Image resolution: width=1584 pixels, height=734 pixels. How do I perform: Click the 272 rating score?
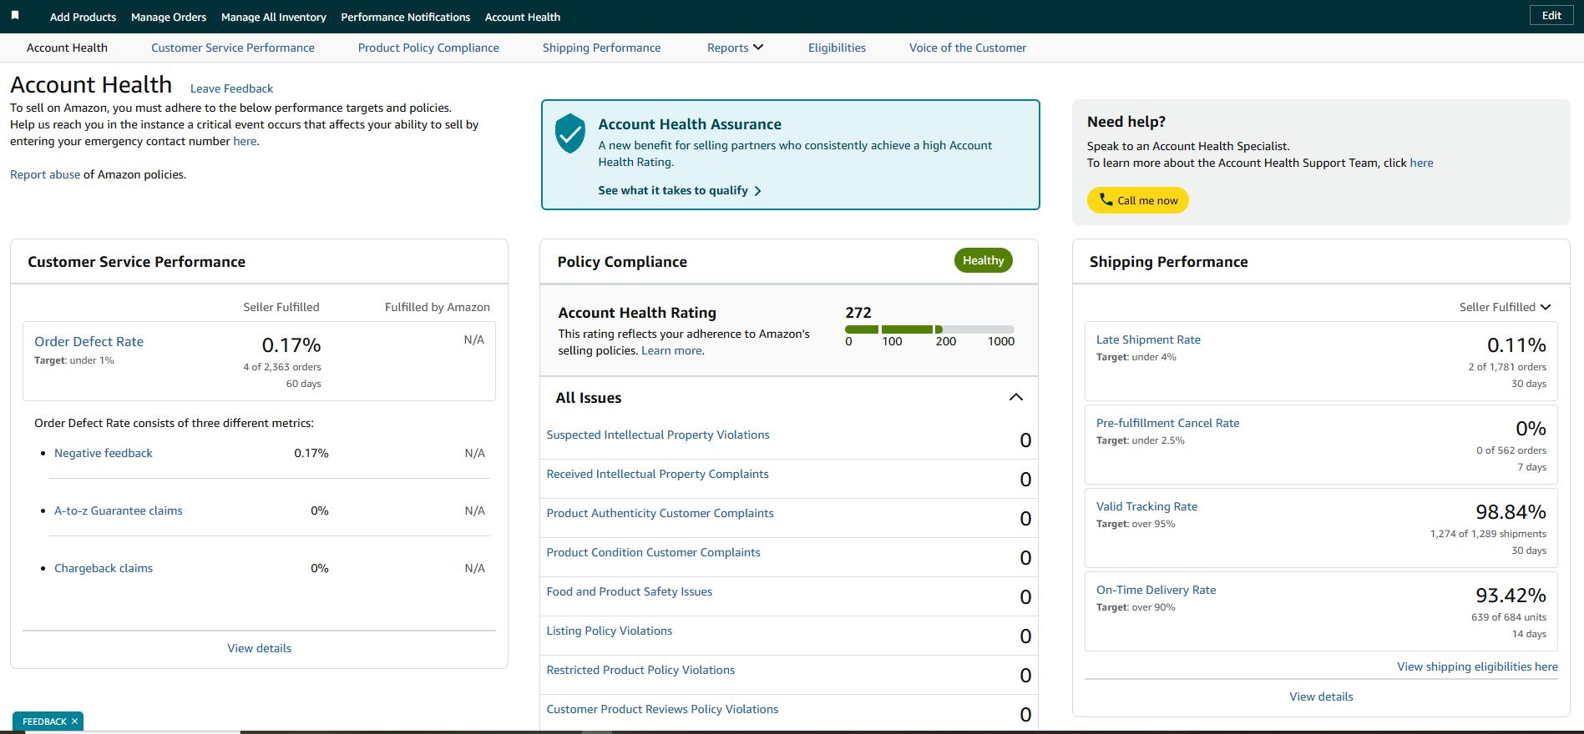click(x=858, y=313)
